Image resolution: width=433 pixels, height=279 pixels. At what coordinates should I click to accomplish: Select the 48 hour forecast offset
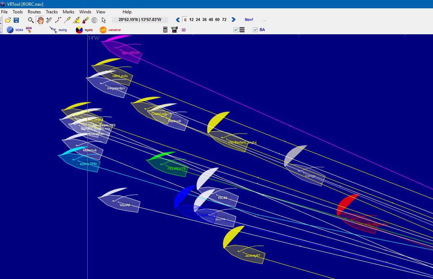[211, 19]
